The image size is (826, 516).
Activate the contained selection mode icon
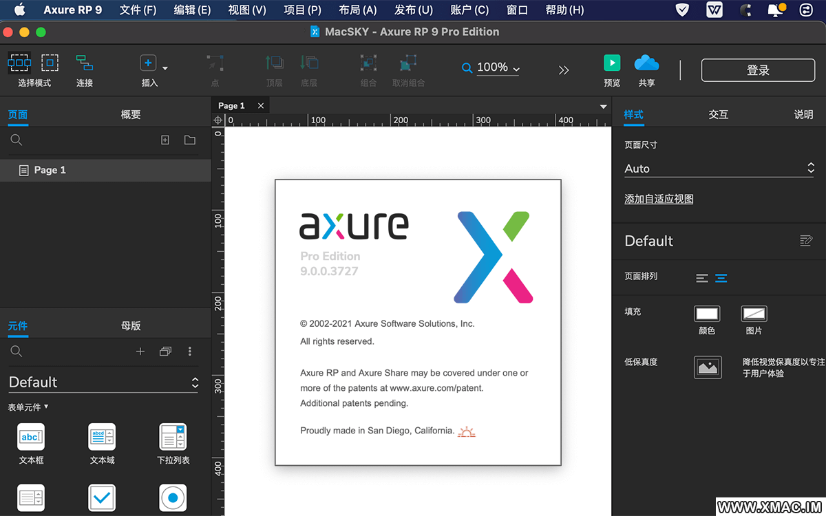pos(50,63)
